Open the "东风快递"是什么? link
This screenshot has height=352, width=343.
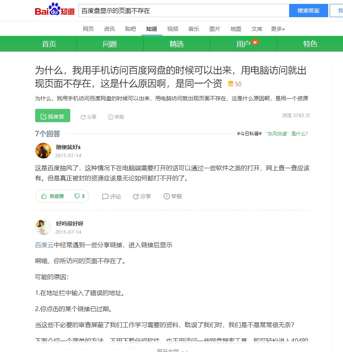[287, 134]
